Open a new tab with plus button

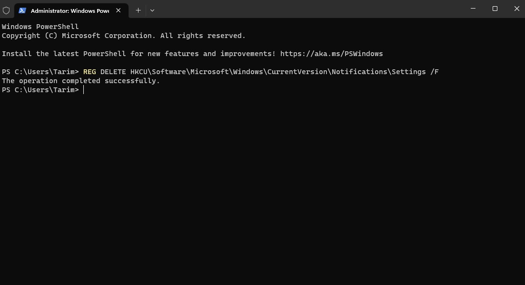pyautogui.click(x=138, y=10)
